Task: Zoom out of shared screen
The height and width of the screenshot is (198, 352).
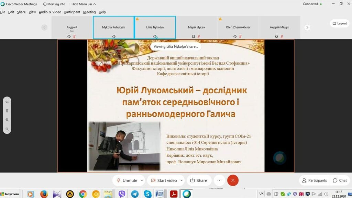Action: pos(7,129)
